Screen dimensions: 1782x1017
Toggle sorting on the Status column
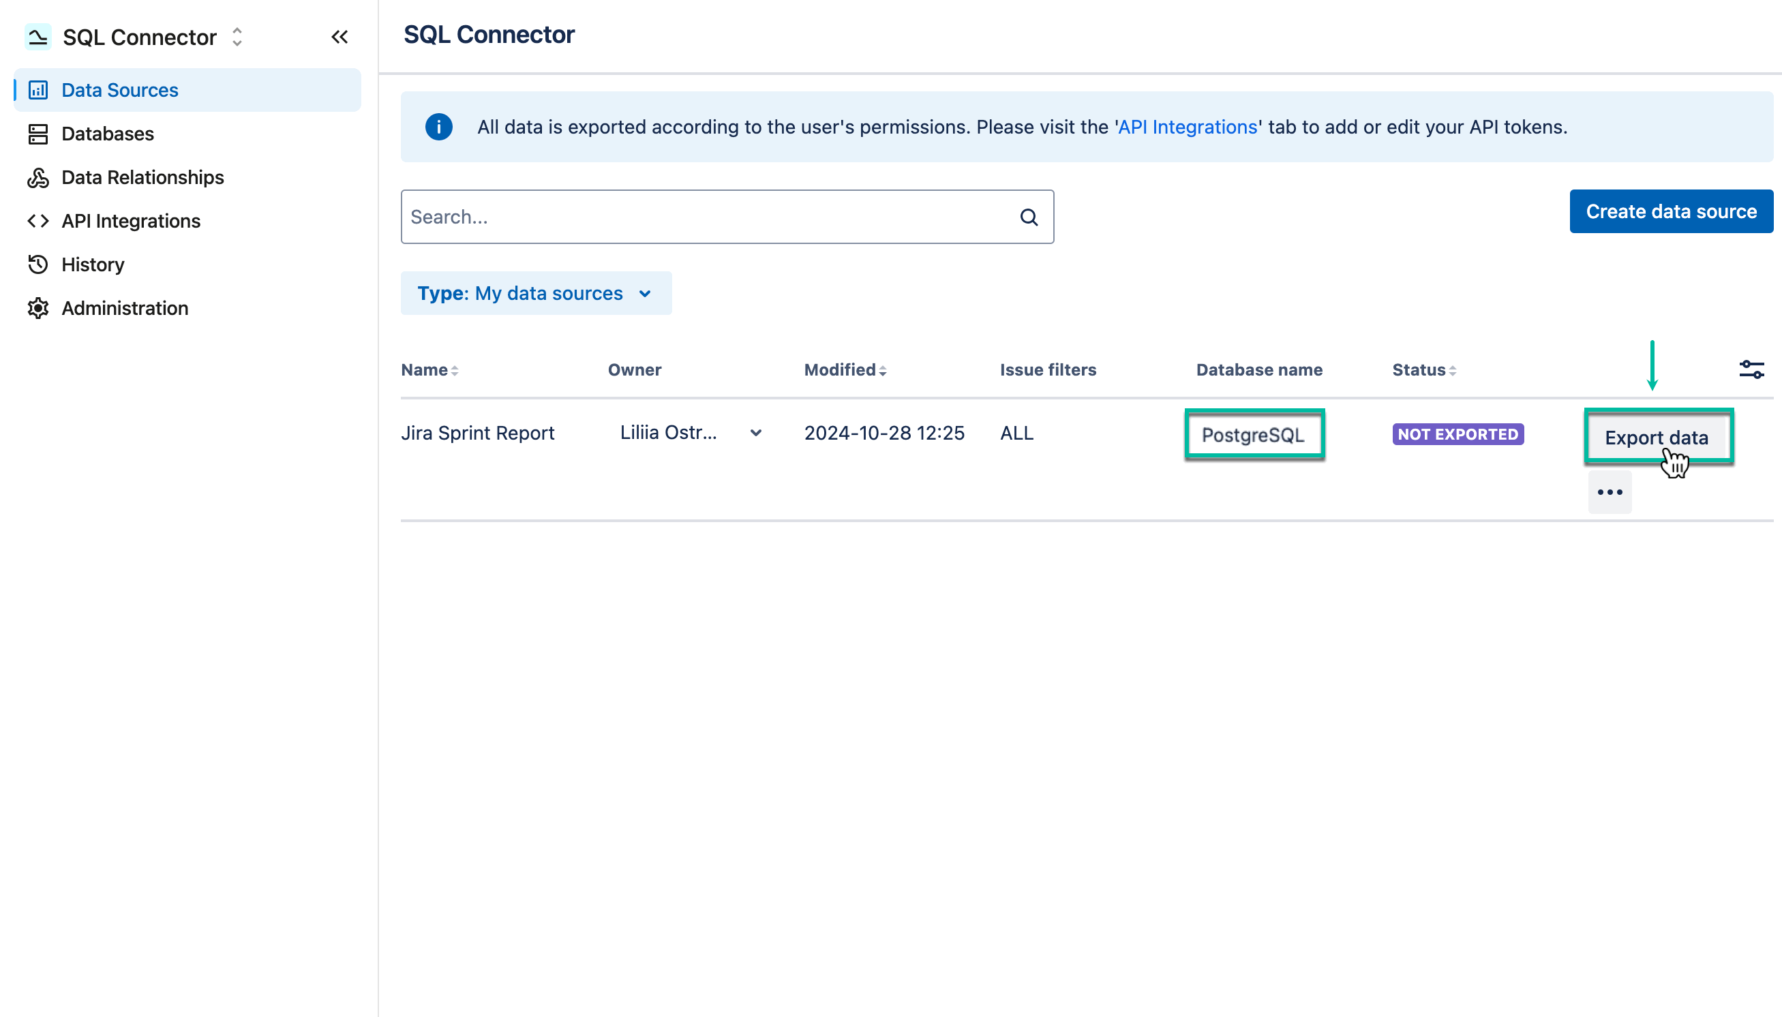[x=1453, y=369]
